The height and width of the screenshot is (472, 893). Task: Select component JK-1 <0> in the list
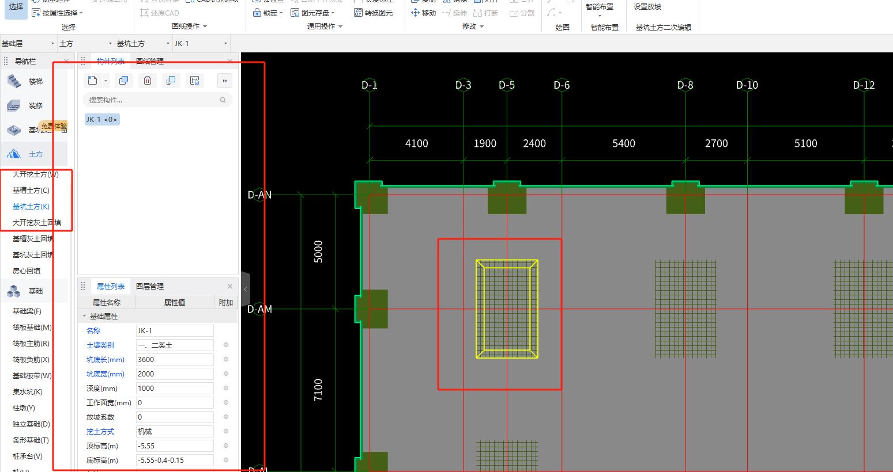[102, 120]
